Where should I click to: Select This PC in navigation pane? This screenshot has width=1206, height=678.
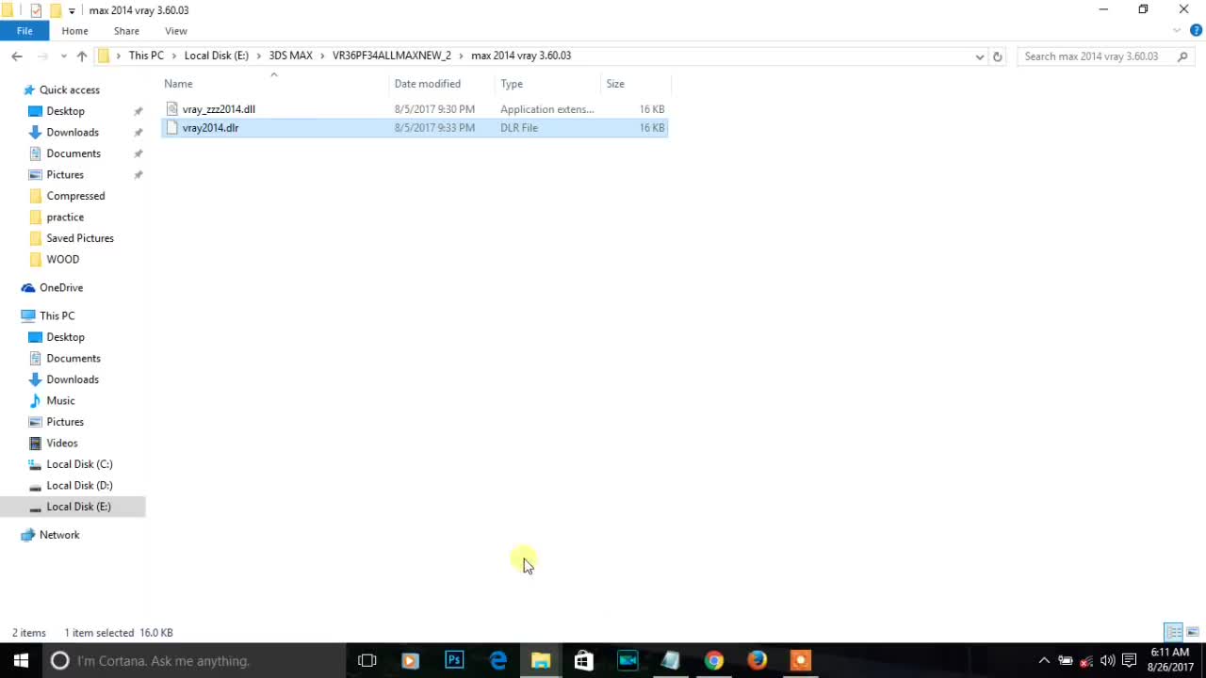point(57,315)
